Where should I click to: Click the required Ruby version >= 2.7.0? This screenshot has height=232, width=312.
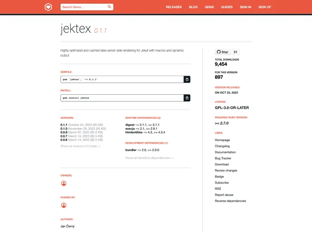(221, 123)
